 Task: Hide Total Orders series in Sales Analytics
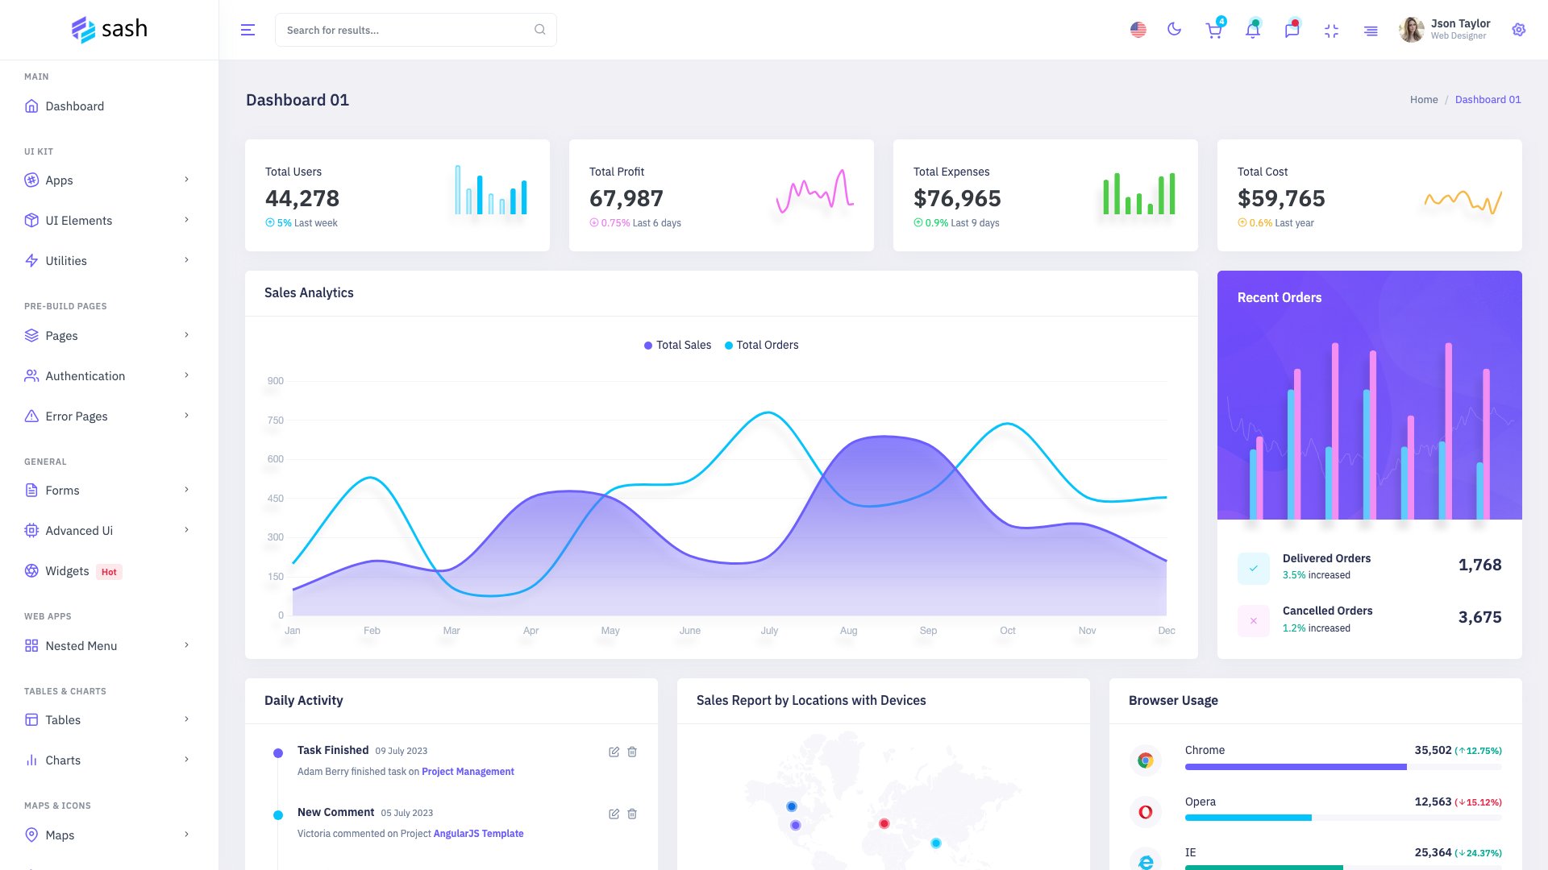[x=760, y=345]
